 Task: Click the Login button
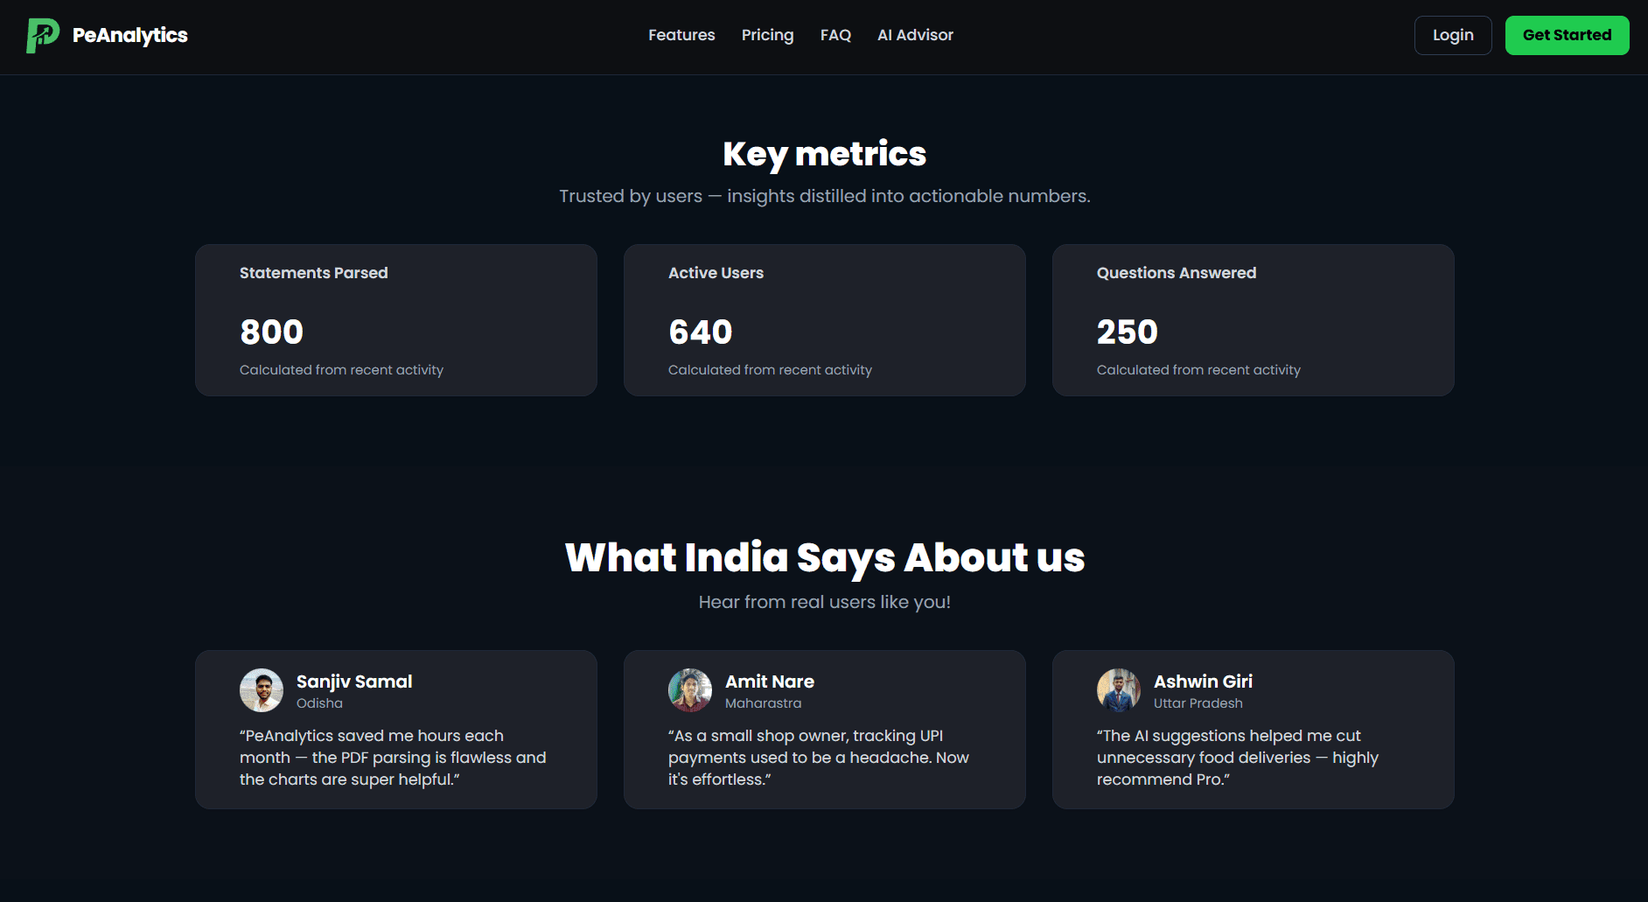point(1452,35)
